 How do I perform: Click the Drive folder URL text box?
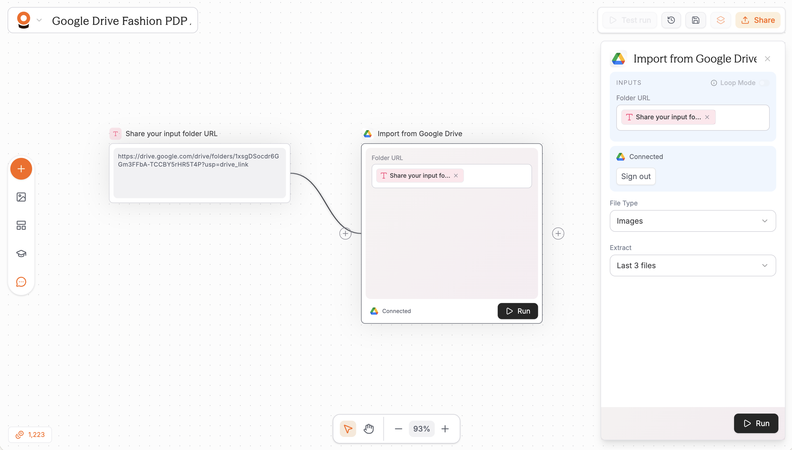tap(199, 173)
